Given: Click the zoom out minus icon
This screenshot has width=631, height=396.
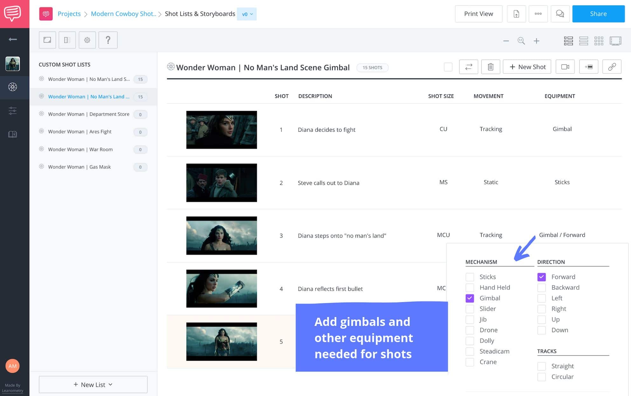Looking at the screenshot, I should [x=506, y=41].
